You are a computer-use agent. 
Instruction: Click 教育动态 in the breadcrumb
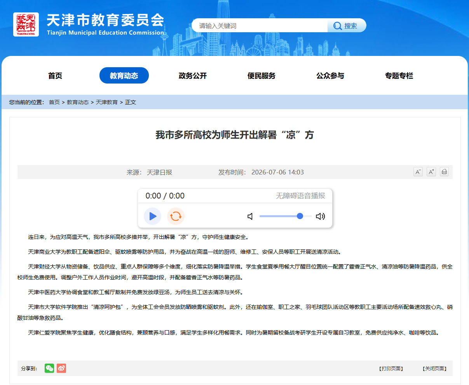point(78,102)
